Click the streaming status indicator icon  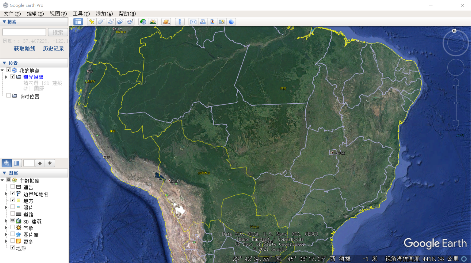464,259
